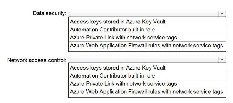Open the Network access control dropdown arrow

pos(222,60)
